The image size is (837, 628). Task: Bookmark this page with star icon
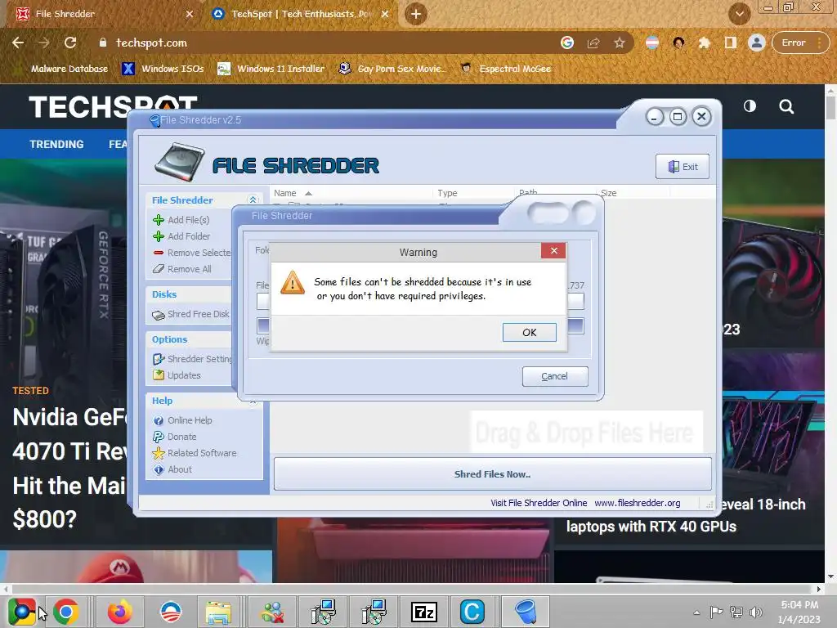pyautogui.click(x=620, y=43)
